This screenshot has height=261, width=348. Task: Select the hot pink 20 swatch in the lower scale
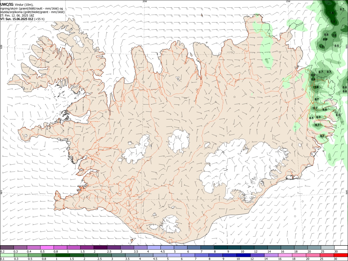(313, 255)
